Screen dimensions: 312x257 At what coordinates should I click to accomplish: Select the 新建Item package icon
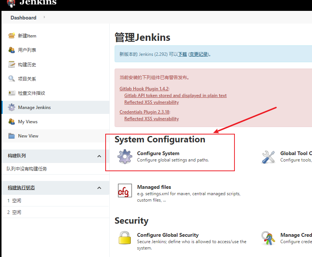pyautogui.click(x=10, y=36)
